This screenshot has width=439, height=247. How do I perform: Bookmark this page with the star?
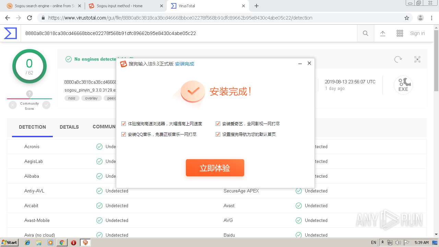407,18
